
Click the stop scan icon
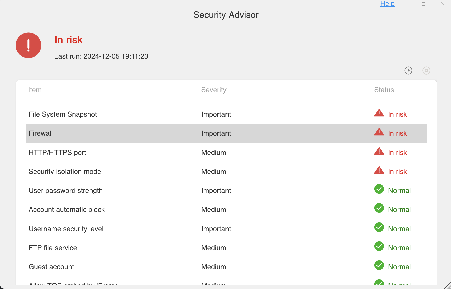(x=426, y=70)
